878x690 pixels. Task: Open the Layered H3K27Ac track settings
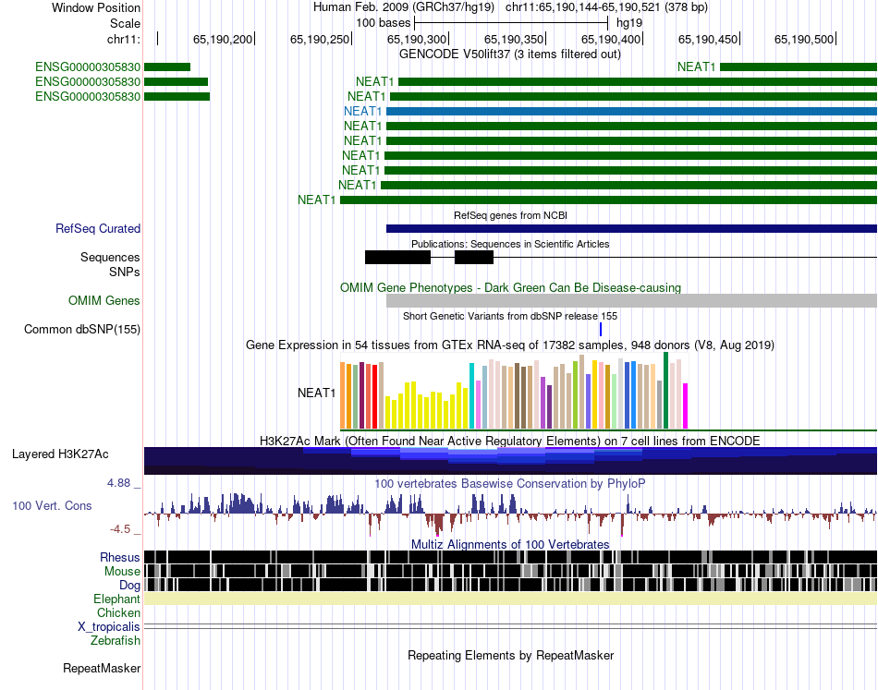pyautogui.click(x=60, y=454)
